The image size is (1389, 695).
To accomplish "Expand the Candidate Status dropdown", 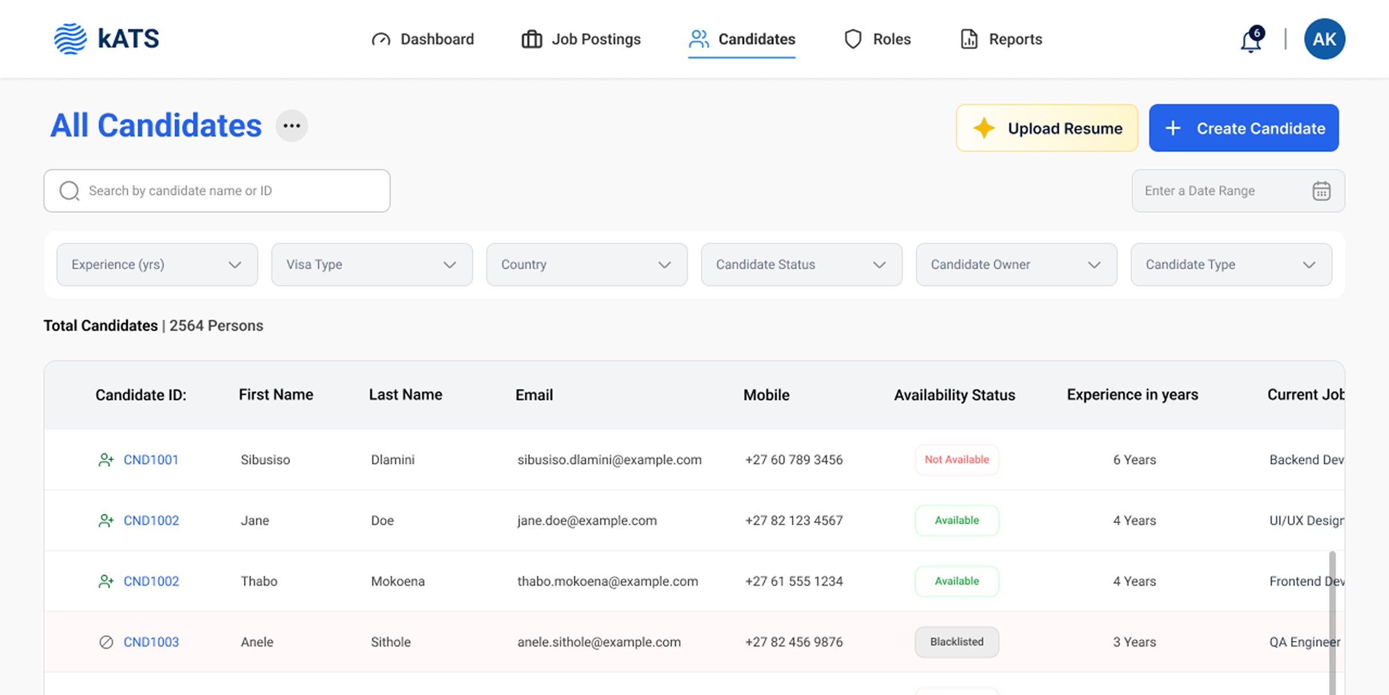I will tap(801, 265).
